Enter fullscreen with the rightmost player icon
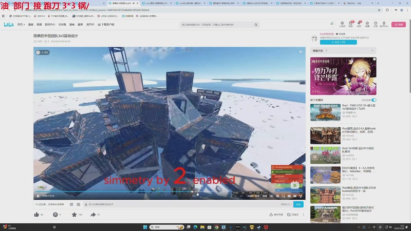The height and width of the screenshot is (231, 411). tap(301, 196)
